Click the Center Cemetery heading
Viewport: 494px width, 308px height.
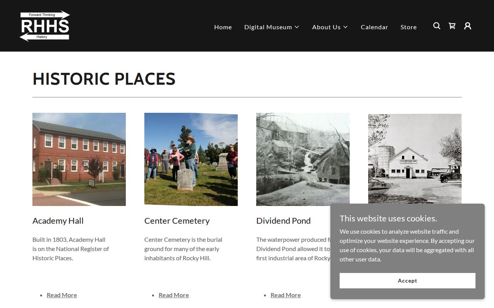[x=177, y=221]
